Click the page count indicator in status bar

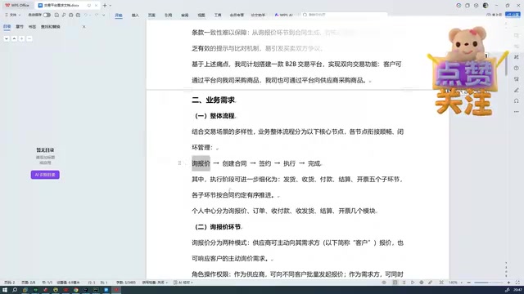click(29, 283)
